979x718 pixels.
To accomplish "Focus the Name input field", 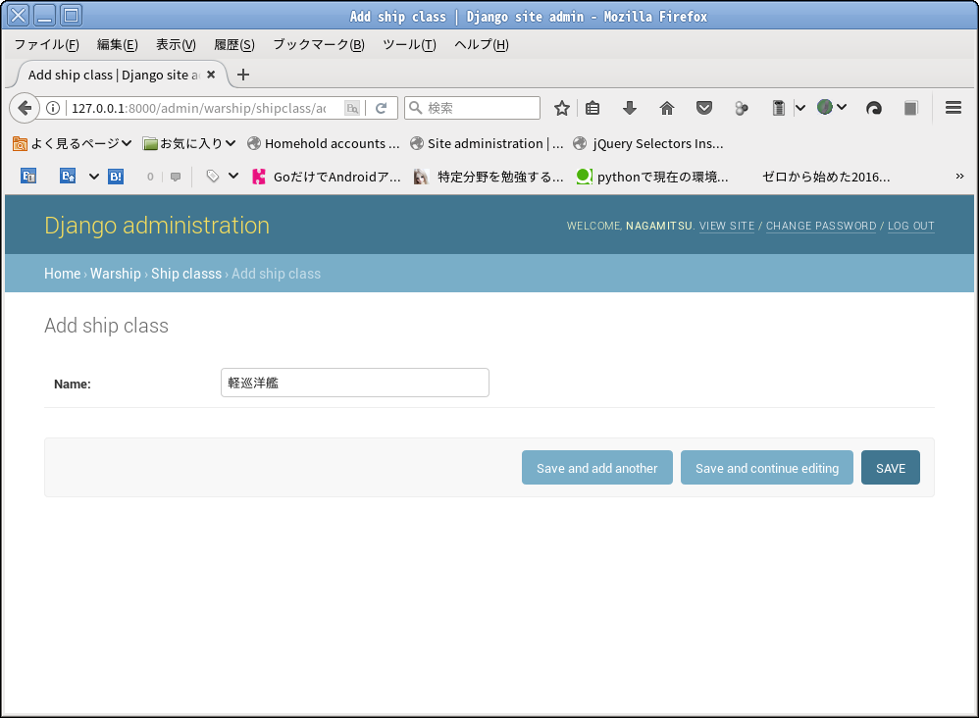I will point(355,383).
